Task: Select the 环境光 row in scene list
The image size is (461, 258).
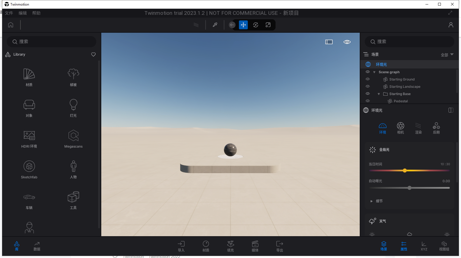Action: [x=410, y=64]
